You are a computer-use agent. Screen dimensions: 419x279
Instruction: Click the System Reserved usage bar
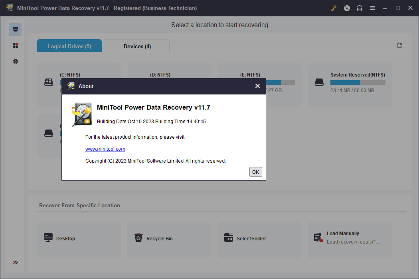coord(358,83)
